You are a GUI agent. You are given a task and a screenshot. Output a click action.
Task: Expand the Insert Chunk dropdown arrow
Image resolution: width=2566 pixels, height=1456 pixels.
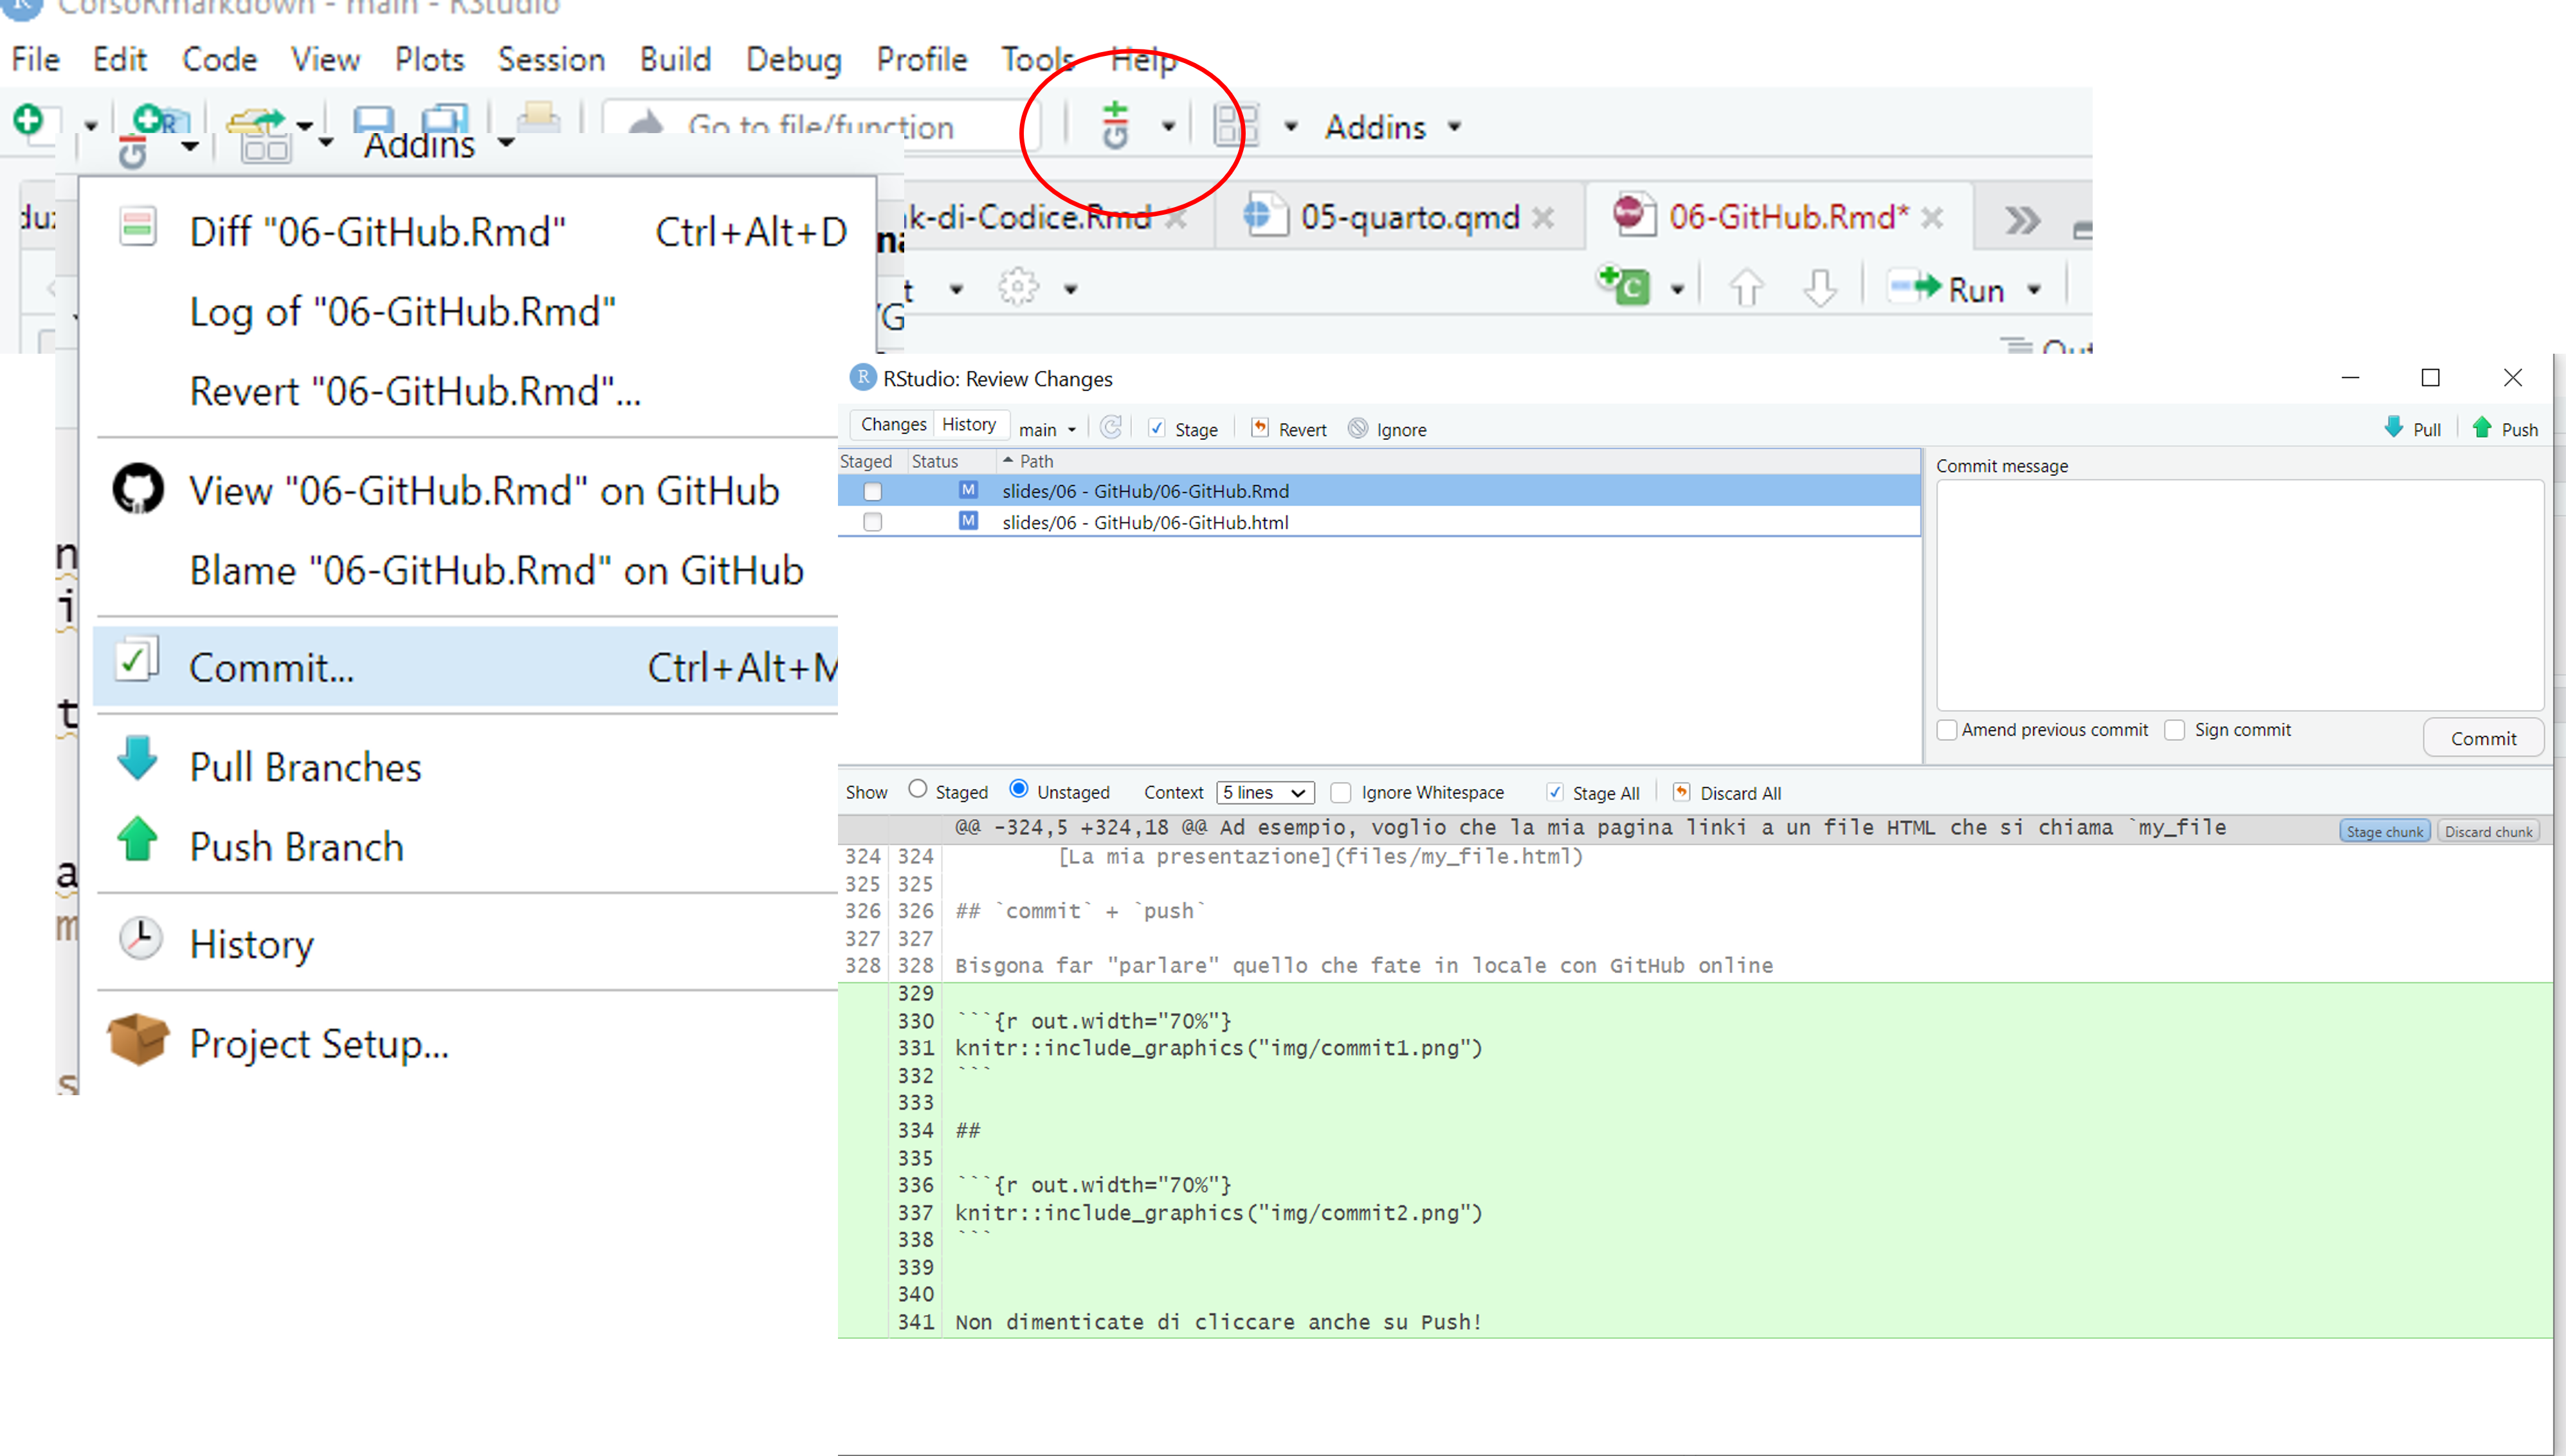coord(1677,290)
